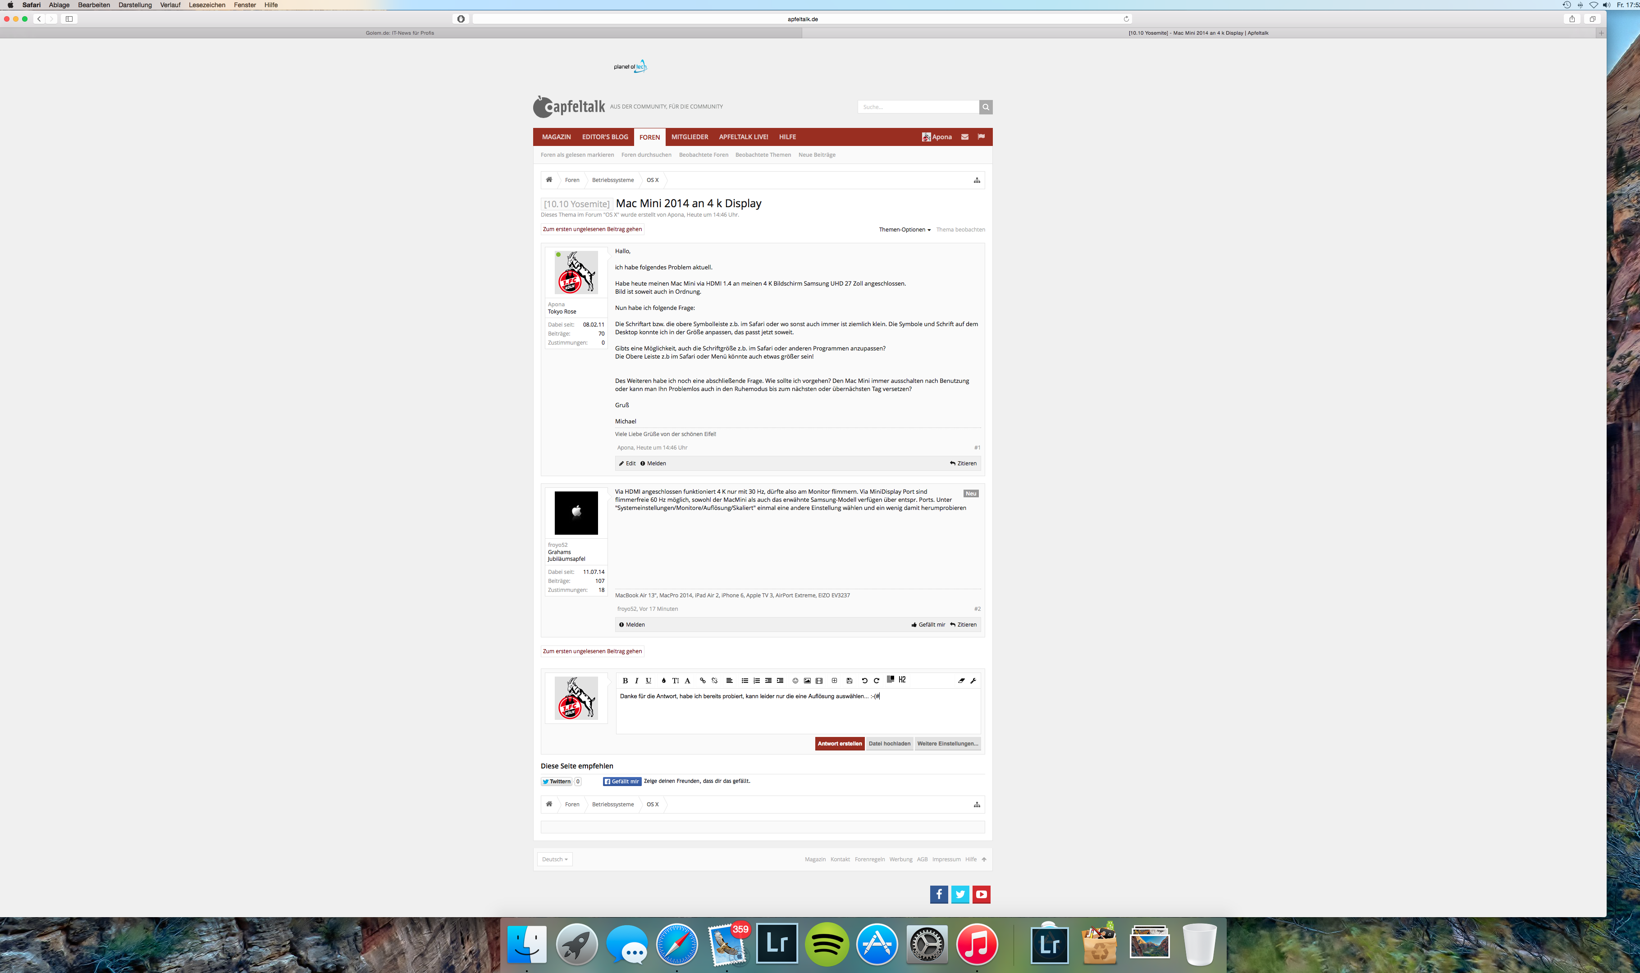Toggle underline formatting in reply editor

(649, 681)
